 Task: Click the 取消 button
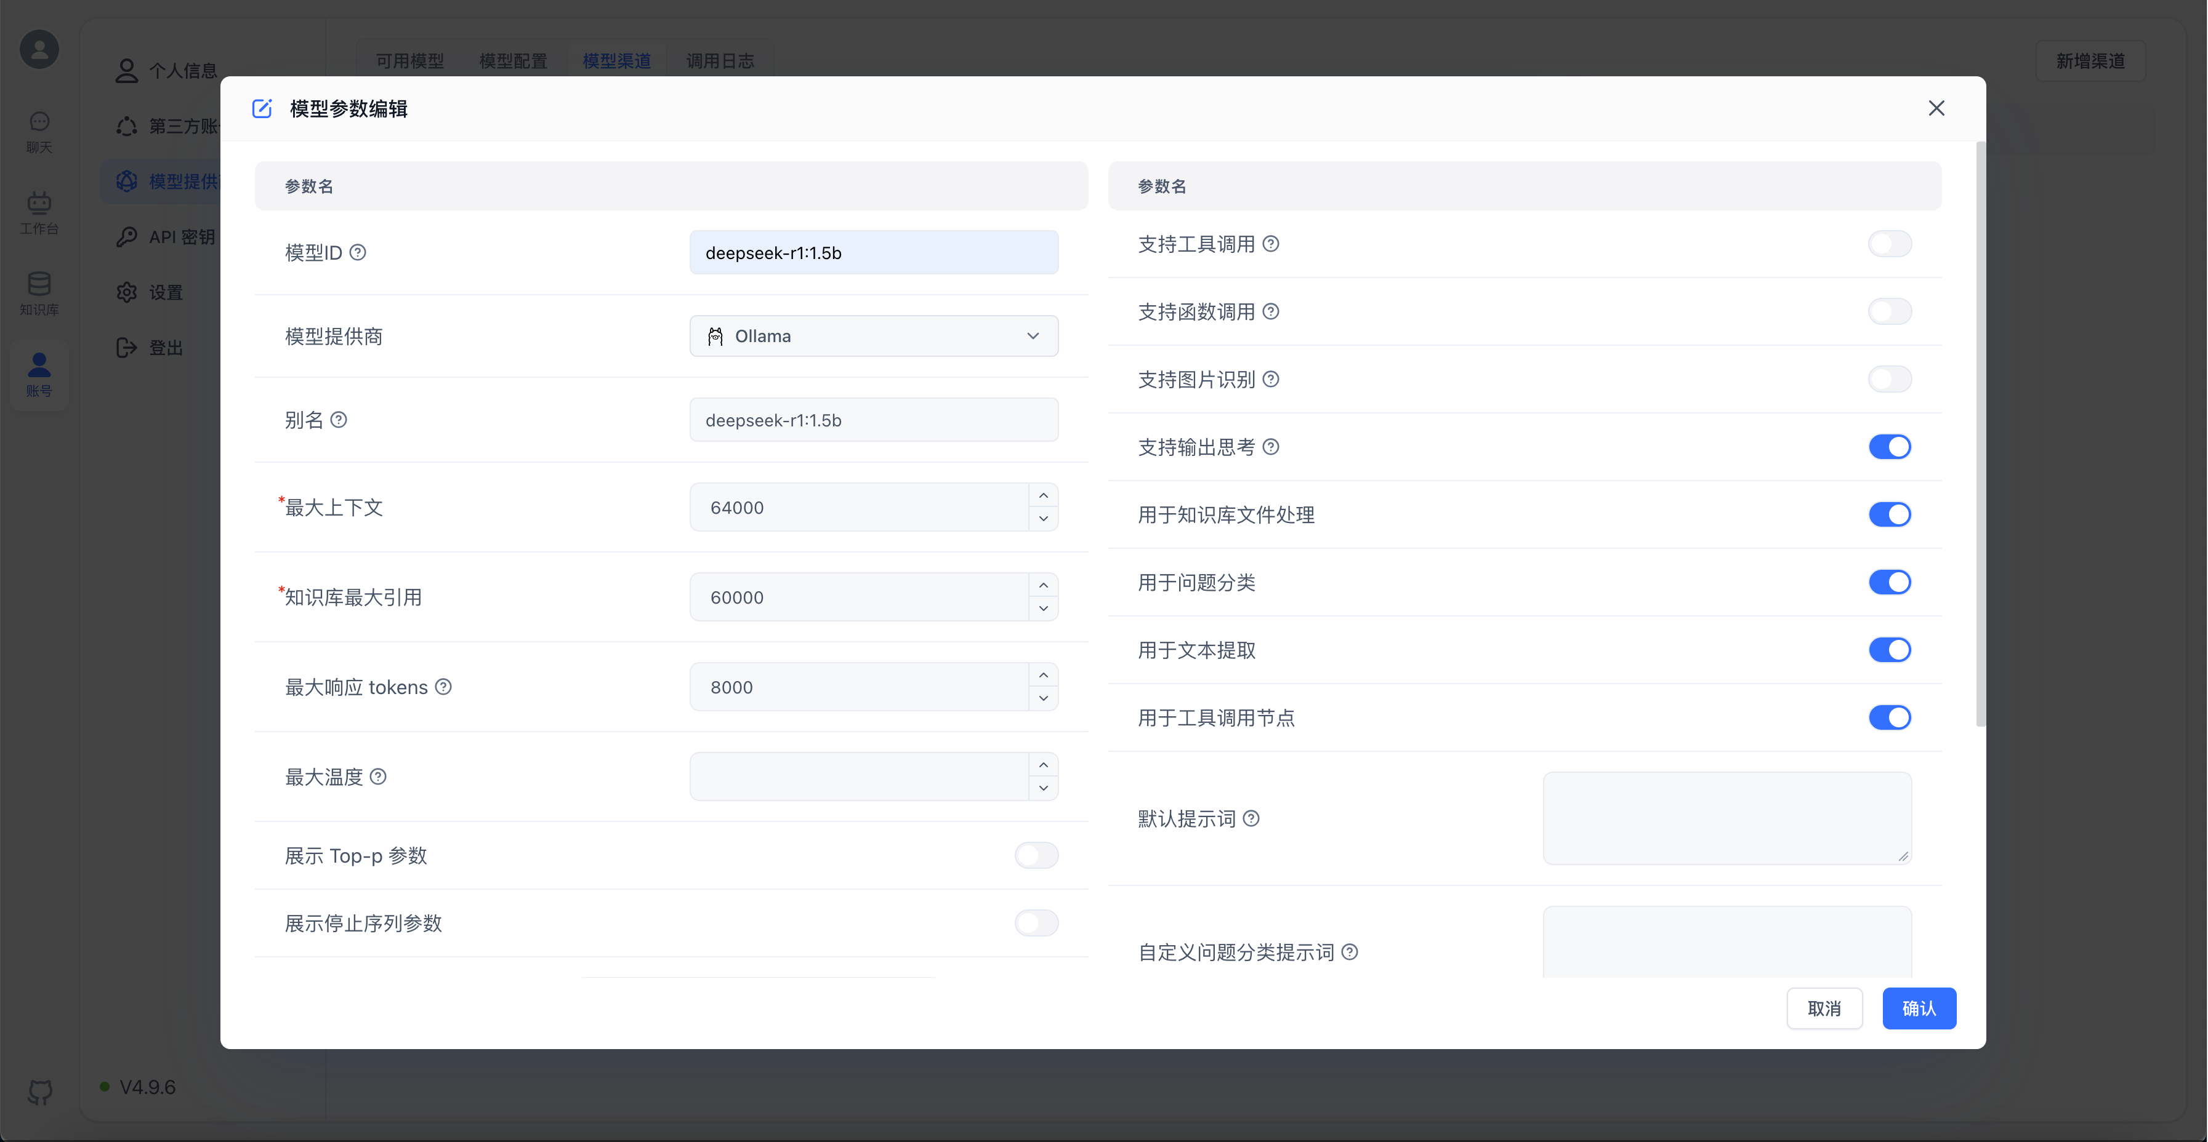pyautogui.click(x=1824, y=1008)
